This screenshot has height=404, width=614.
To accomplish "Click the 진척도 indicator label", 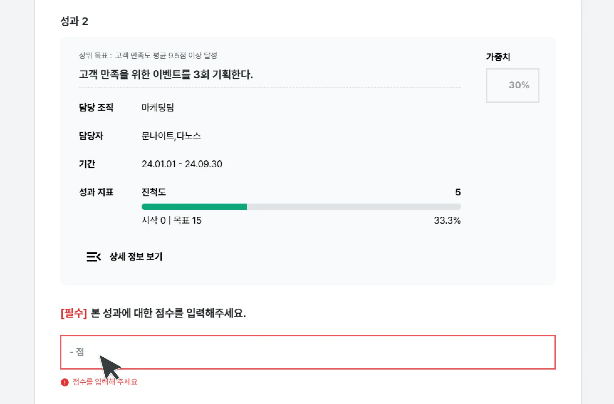I will tap(153, 192).
